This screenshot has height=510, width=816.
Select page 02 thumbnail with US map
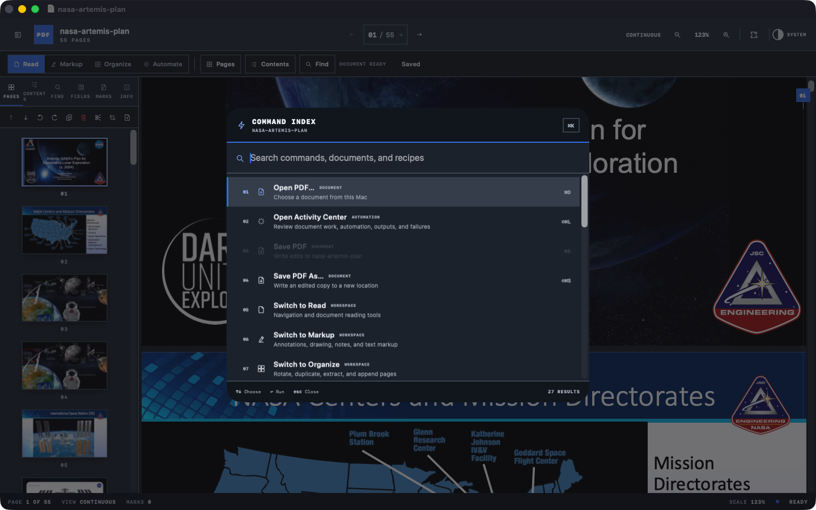pyautogui.click(x=65, y=230)
